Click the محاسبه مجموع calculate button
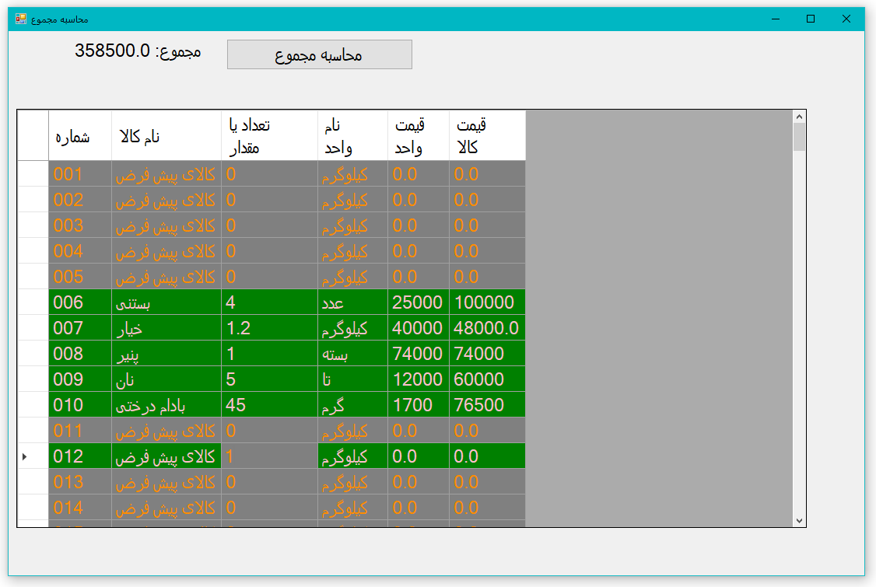 [x=319, y=54]
